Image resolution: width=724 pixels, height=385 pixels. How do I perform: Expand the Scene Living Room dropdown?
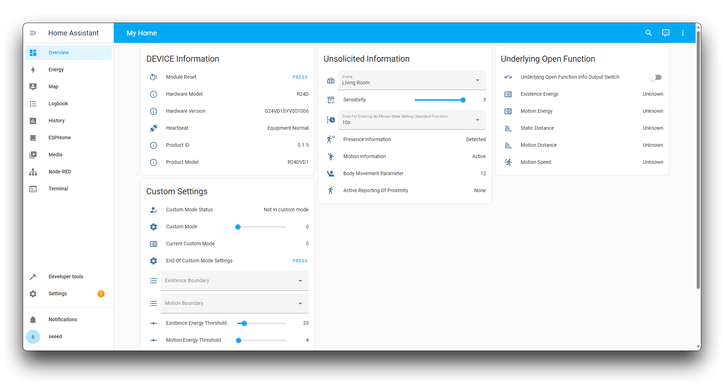click(x=411, y=80)
